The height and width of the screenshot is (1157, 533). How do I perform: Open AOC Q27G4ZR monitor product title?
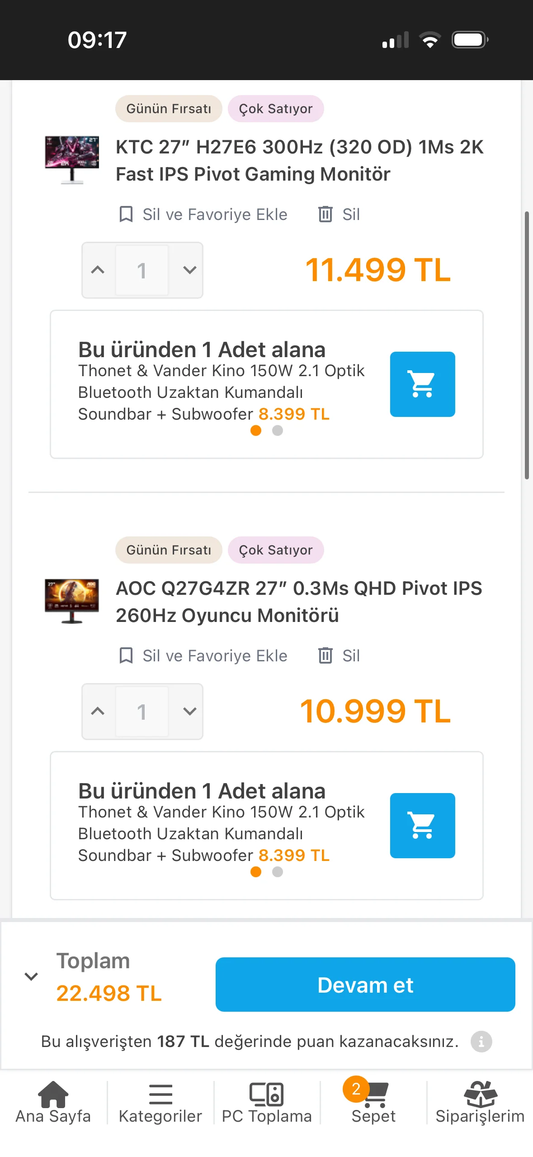(298, 602)
